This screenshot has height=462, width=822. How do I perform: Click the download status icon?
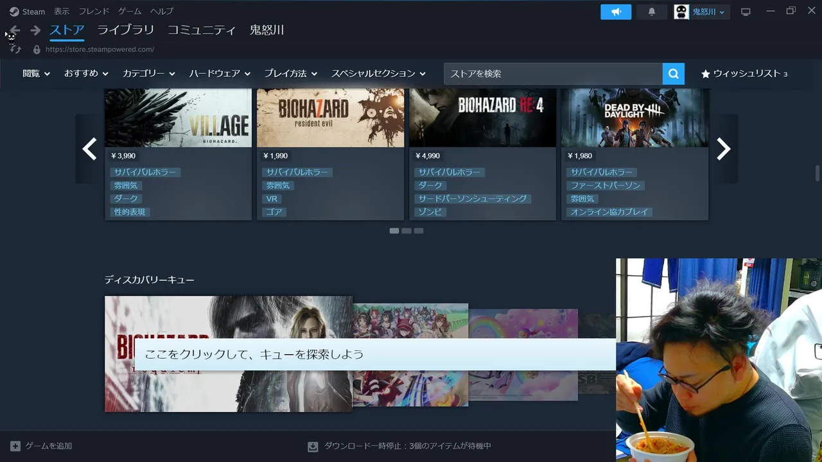coord(313,446)
